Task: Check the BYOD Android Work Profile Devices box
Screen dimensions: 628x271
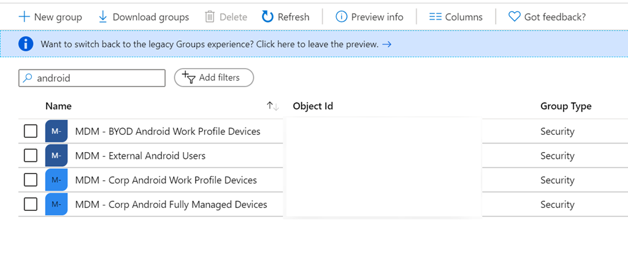Action: pos(31,131)
